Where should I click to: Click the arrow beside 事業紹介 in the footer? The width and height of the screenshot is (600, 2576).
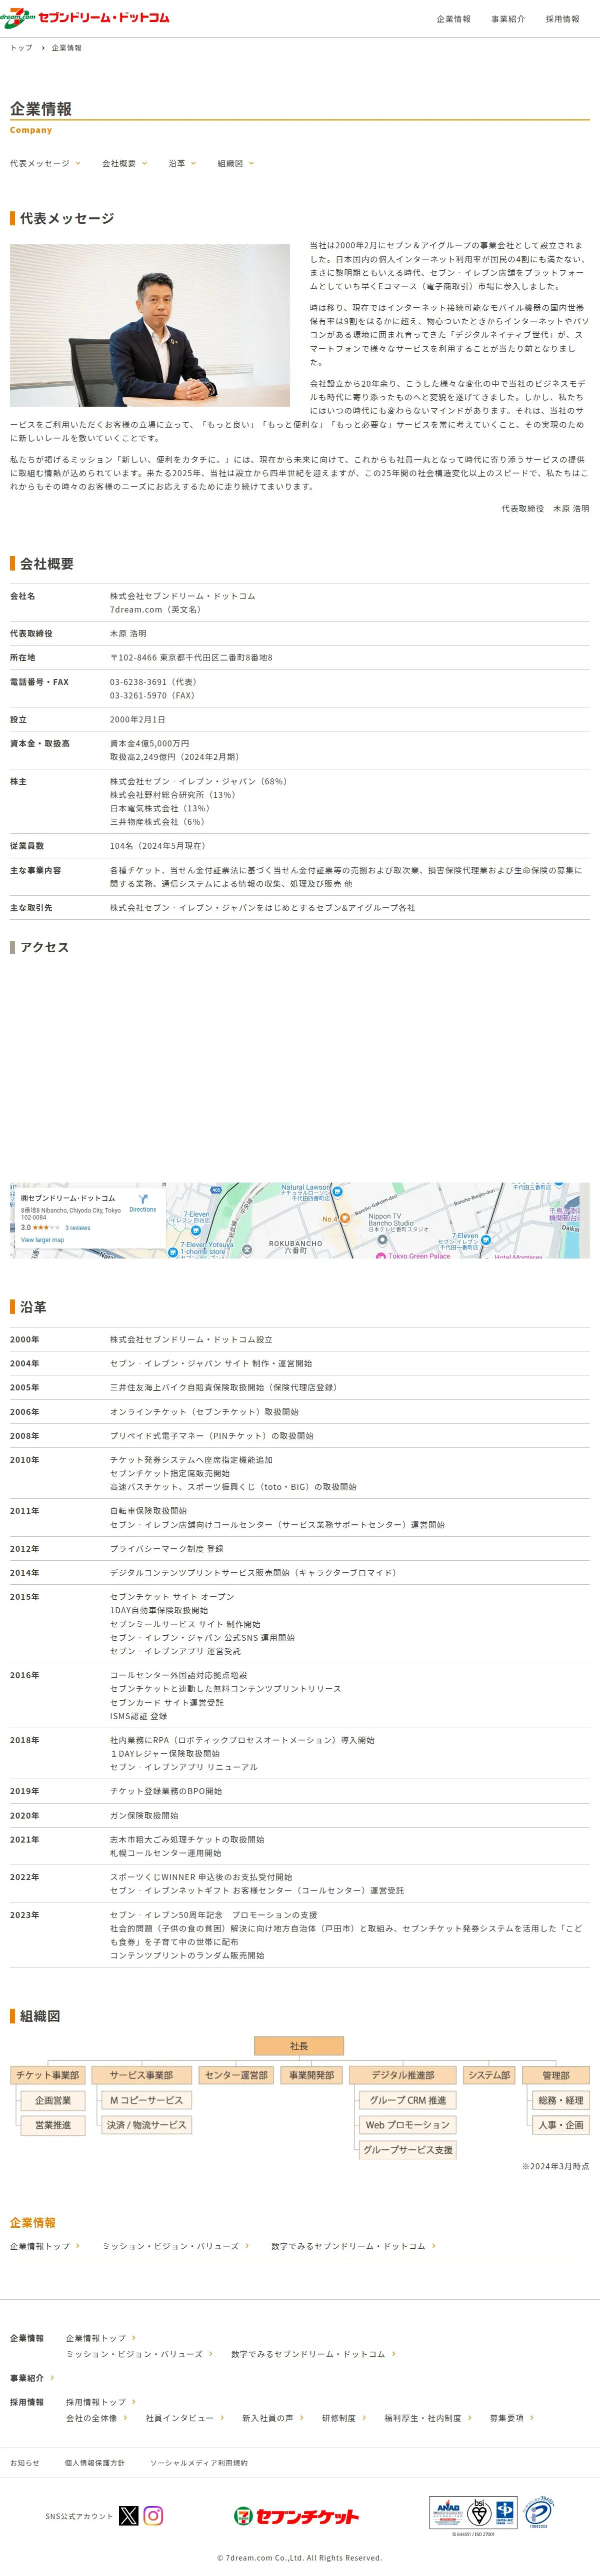pos(52,2378)
